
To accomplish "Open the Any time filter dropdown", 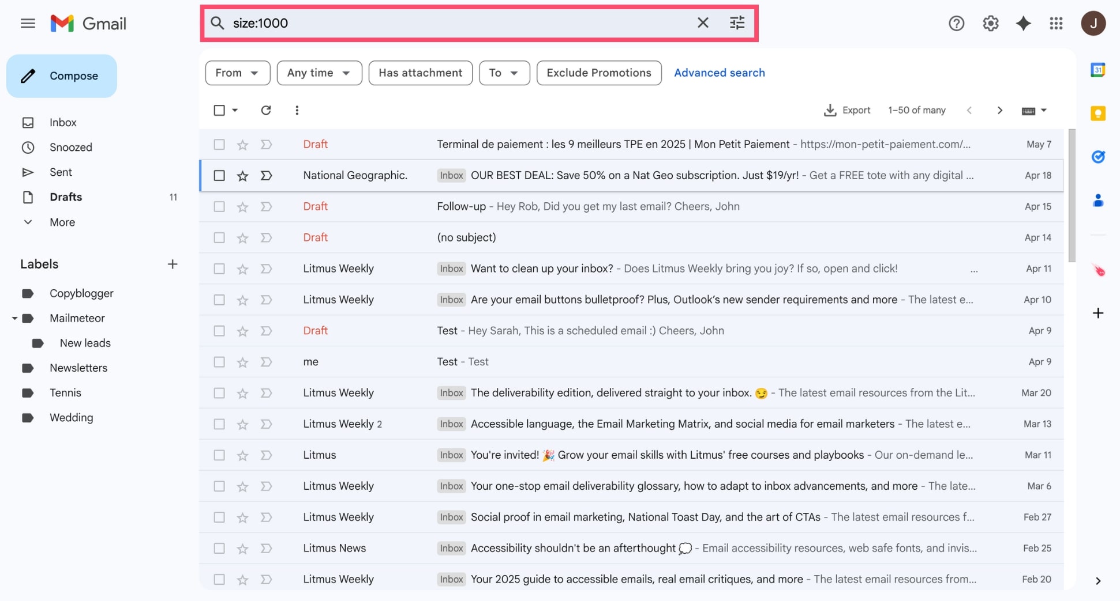I will [319, 73].
